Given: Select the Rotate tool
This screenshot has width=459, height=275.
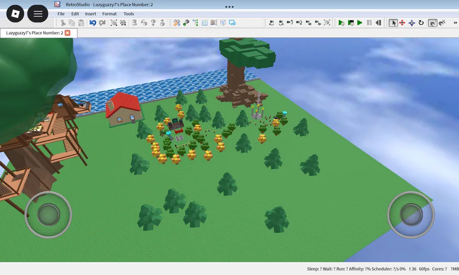Looking at the screenshot, I should click(421, 23).
